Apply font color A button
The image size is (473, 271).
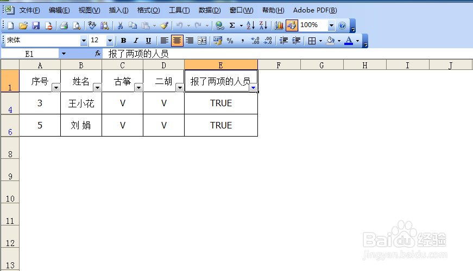(349, 41)
